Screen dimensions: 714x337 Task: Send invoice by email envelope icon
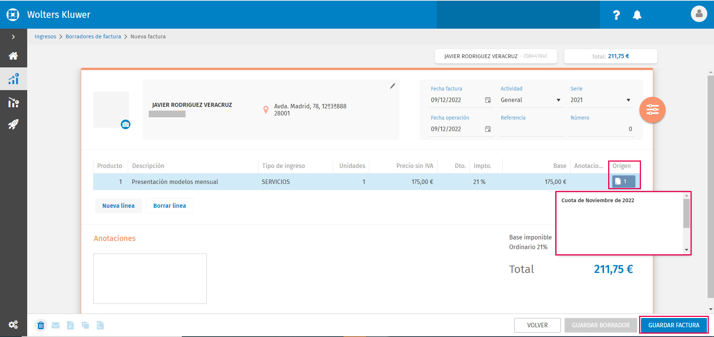(56, 325)
